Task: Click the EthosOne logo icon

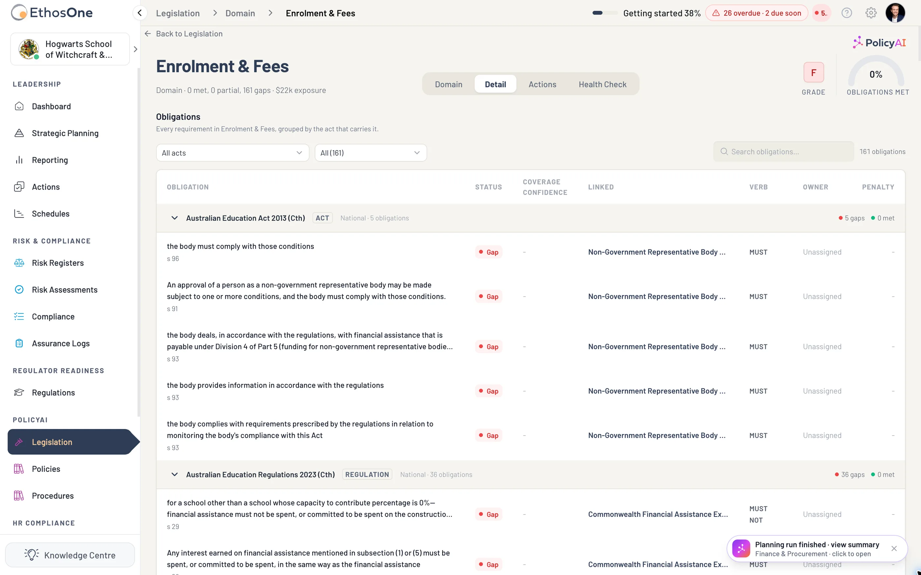Action: [19, 12]
